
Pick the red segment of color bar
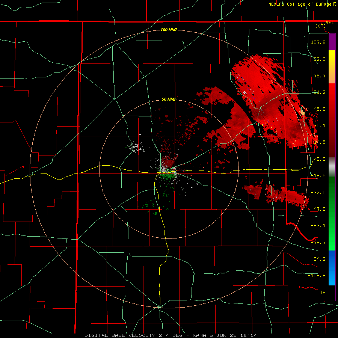[x=332, y=121]
